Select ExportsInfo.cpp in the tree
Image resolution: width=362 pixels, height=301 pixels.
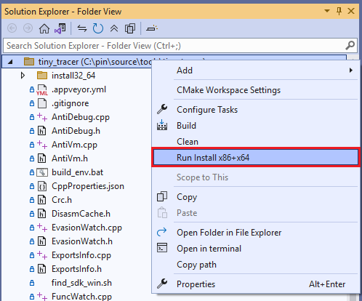81,255
